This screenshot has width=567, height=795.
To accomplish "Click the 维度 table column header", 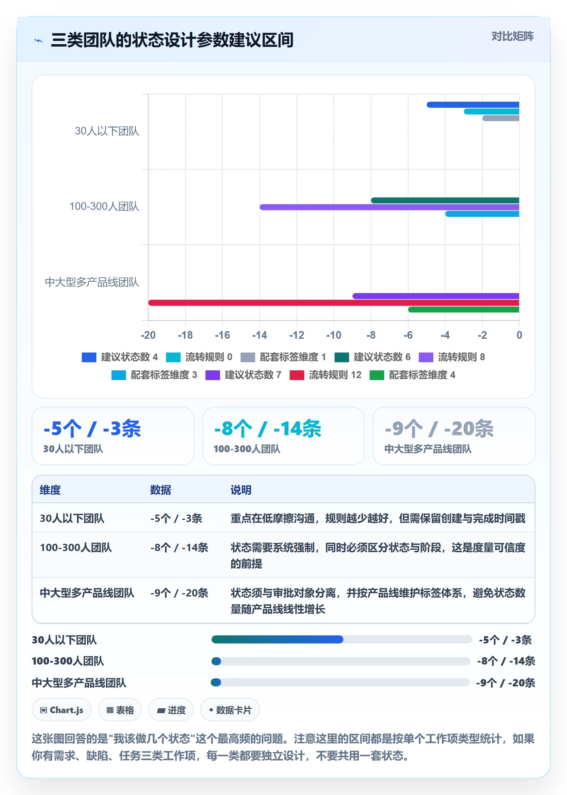I will click(x=50, y=490).
